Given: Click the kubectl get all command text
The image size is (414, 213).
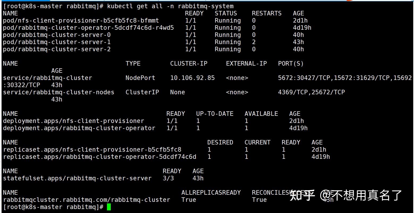Looking at the screenshot, I should pyautogui.click(x=170, y=6).
